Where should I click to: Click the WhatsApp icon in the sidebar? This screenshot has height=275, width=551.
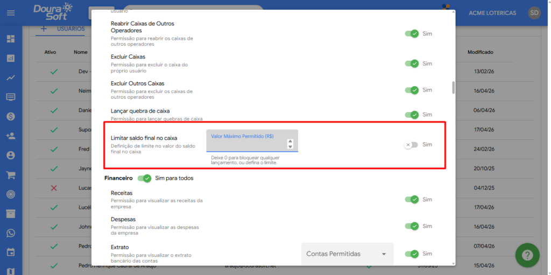point(11,233)
